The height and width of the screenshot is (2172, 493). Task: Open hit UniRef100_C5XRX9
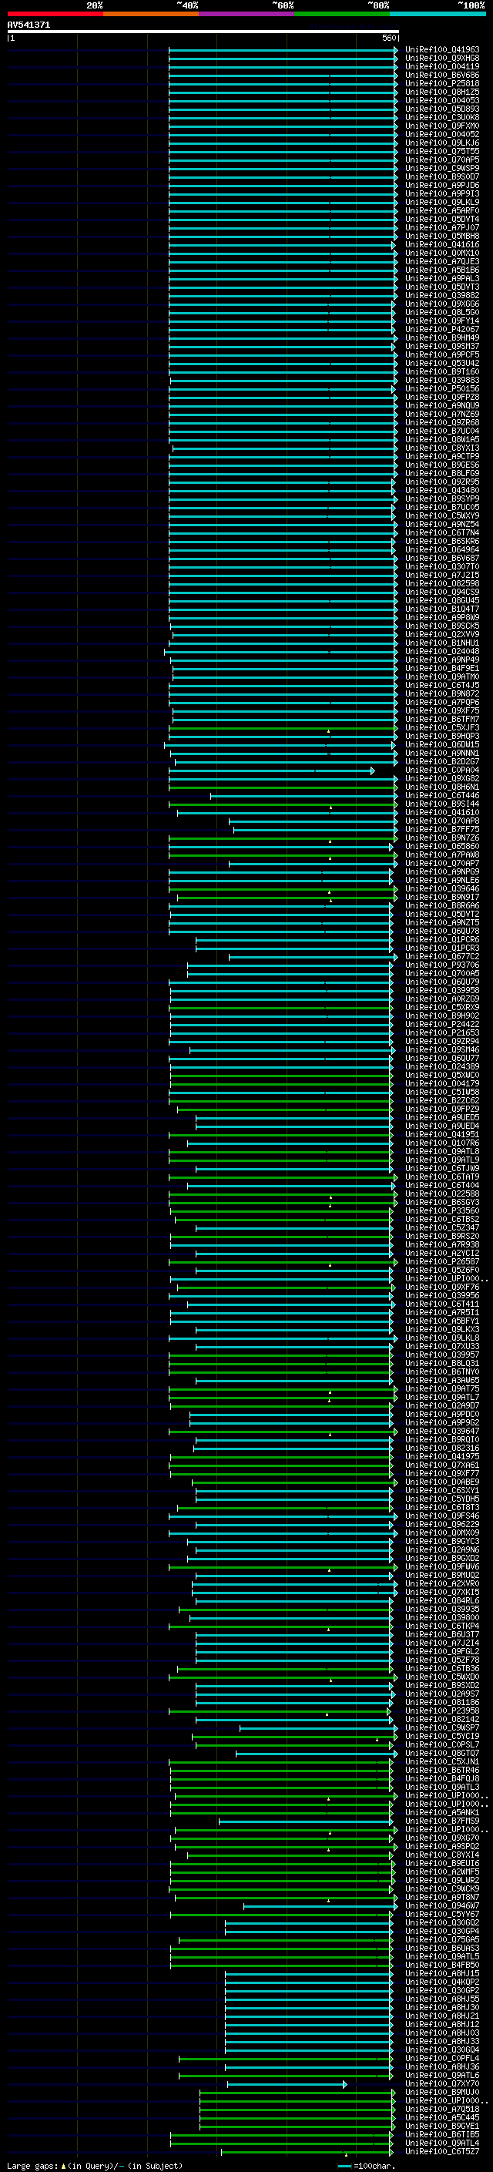click(x=442, y=1008)
